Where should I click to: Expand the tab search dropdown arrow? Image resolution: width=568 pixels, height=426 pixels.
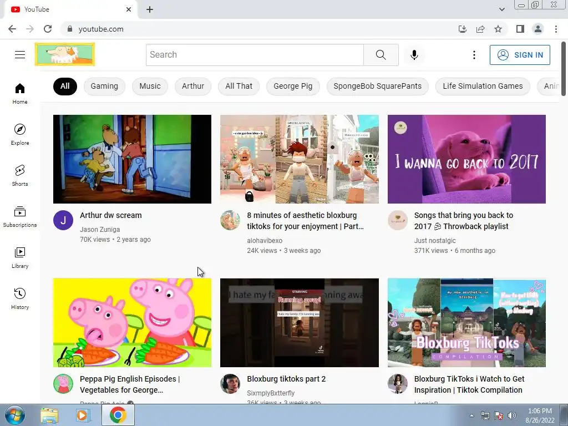[x=501, y=9]
